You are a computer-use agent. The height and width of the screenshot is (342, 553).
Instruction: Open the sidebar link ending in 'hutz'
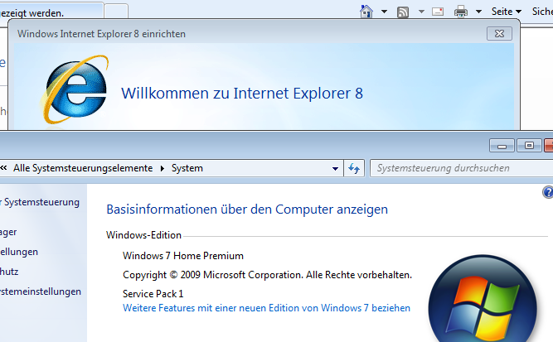click(9, 272)
